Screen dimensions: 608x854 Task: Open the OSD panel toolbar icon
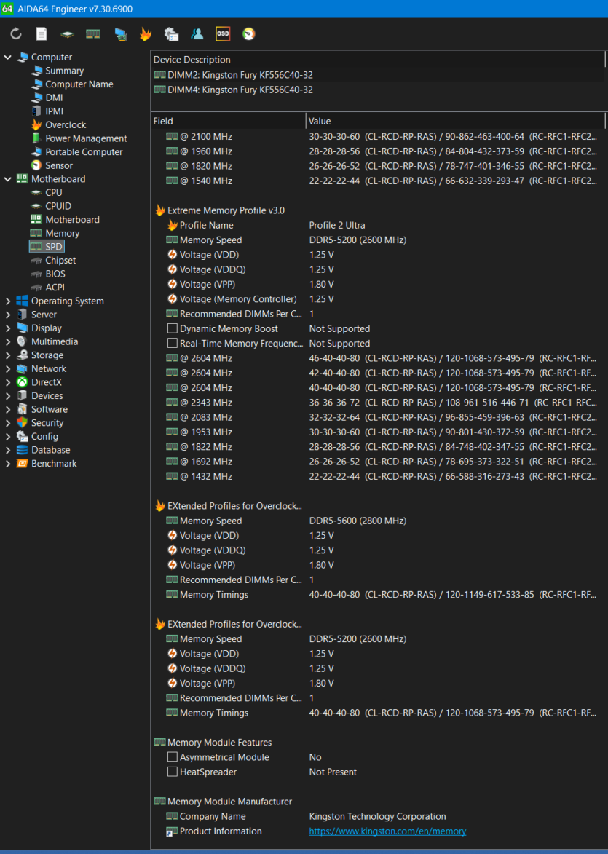click(223, 33)
